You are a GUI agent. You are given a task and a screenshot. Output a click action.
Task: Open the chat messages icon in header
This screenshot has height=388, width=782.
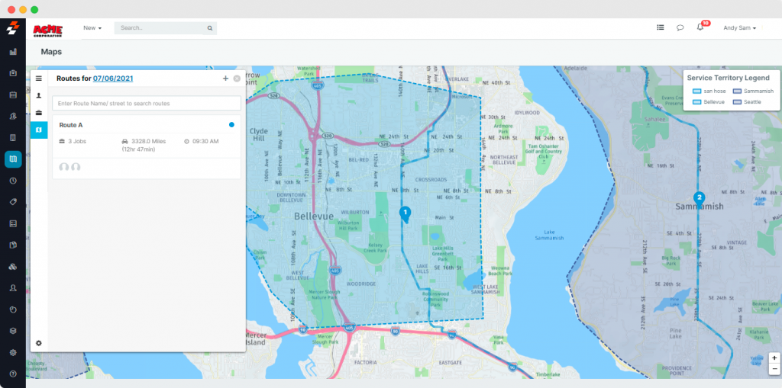click(680, 28)
